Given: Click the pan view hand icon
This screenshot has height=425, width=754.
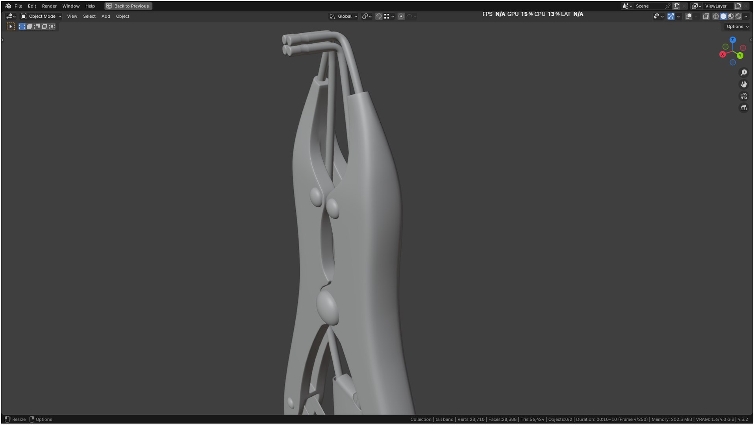Looking at the screenshot, I should click(744, 84).
